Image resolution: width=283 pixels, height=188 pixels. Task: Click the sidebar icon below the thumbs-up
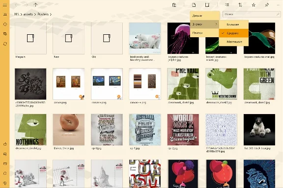click(x=5, y=154)
